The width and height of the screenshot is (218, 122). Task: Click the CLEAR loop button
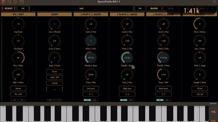[54, 83]
